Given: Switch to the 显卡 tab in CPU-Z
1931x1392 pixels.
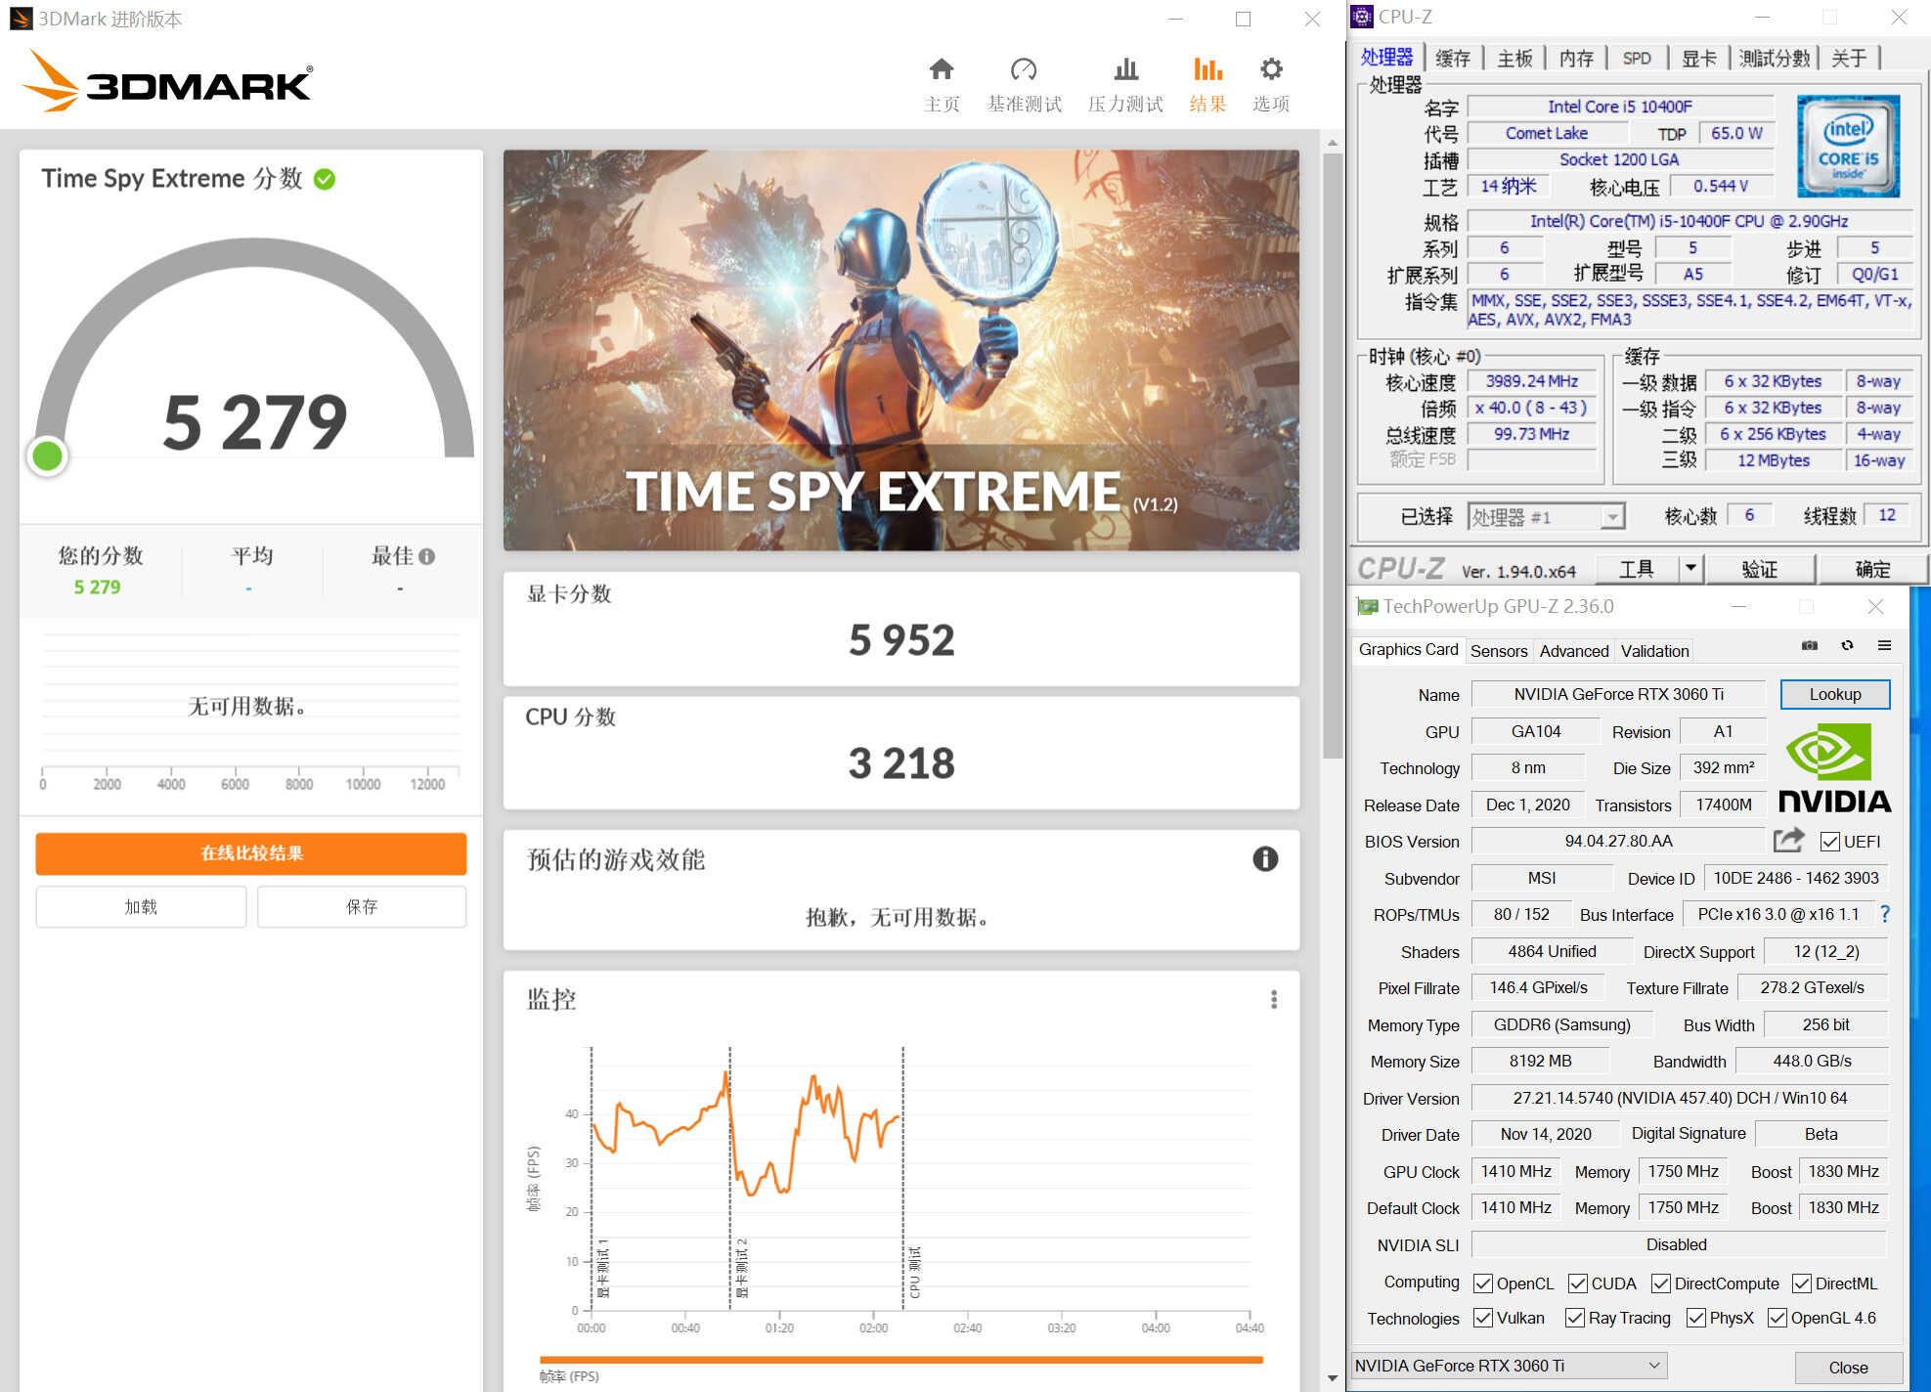Looking at the screenshot, I should point(1698,58).
